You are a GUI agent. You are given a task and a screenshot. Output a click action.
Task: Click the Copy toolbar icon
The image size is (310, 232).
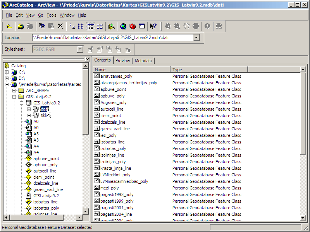pyautogui.click(x=42, y=26)
